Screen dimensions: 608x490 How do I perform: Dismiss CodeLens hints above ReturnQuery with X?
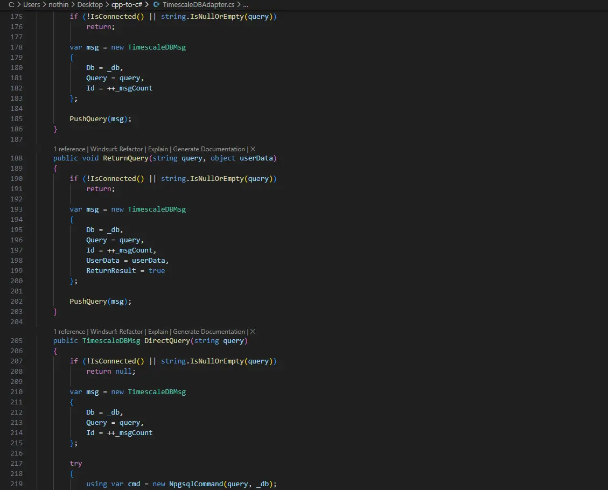point(253,149)
